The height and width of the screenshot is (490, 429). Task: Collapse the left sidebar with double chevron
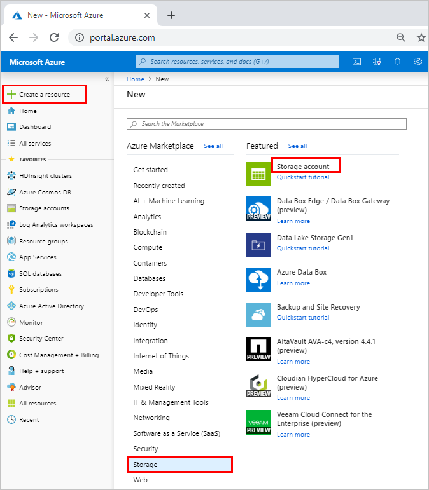click(107, 79)
